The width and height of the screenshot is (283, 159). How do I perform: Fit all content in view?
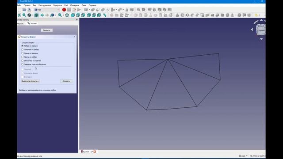coord(19,15)
